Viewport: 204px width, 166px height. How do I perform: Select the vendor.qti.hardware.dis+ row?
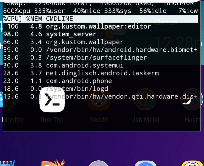point(100,96)
